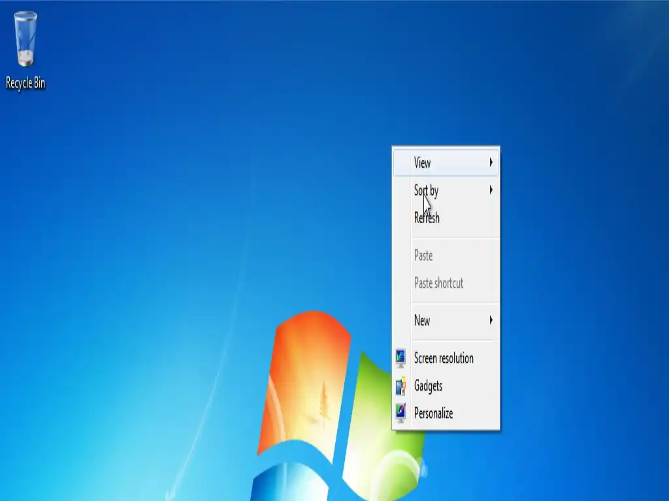Expand the View submenu arrow
669x501 pixels.
(491, 162)
